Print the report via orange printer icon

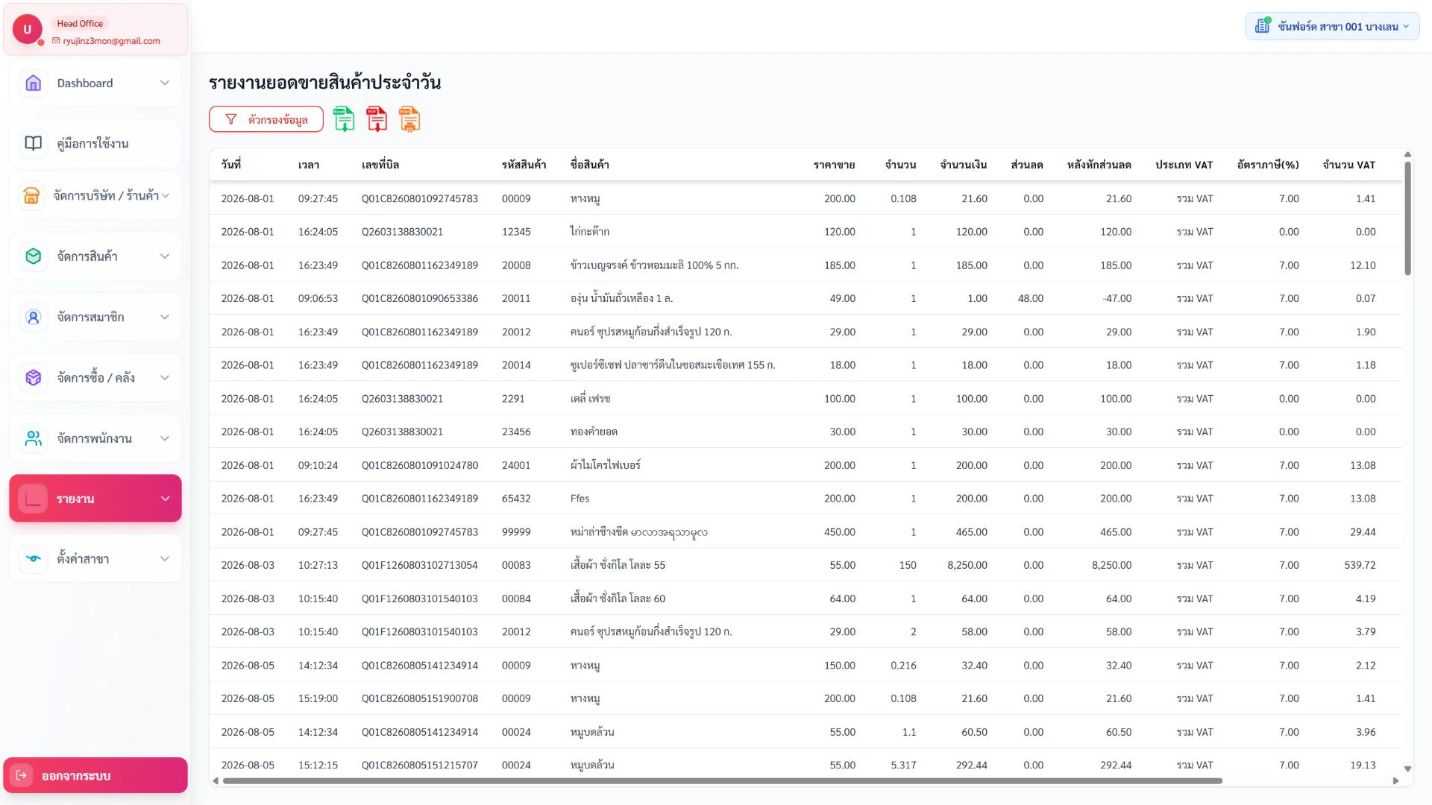[409, 119]
